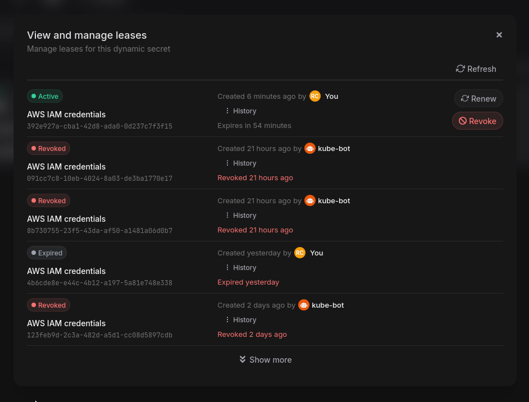Click the kube-bot robot avatar icon
Image resolution: width=529 pixels, height=402 pixels.
[310, 148]
